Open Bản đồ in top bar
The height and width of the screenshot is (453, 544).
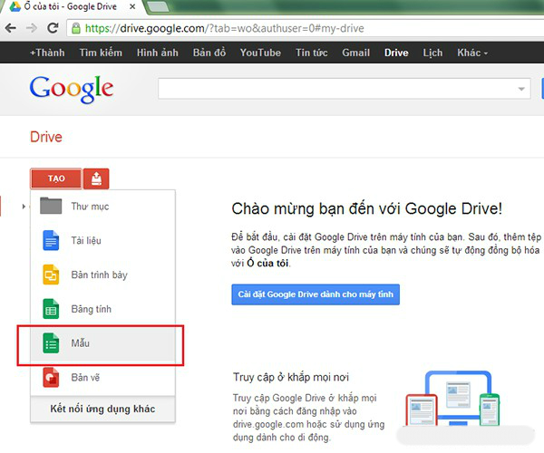click(209, 53)
